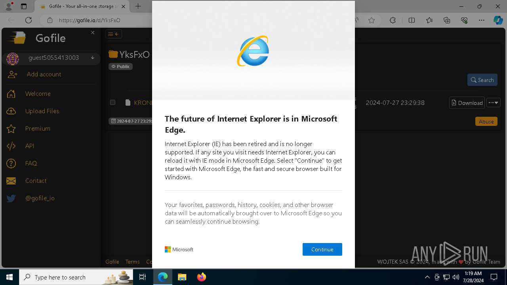The width and height of the screenshot is (507, 285).
Task: Open the Terms footer link
Action: pyautogui.click(x=132, y=262)
